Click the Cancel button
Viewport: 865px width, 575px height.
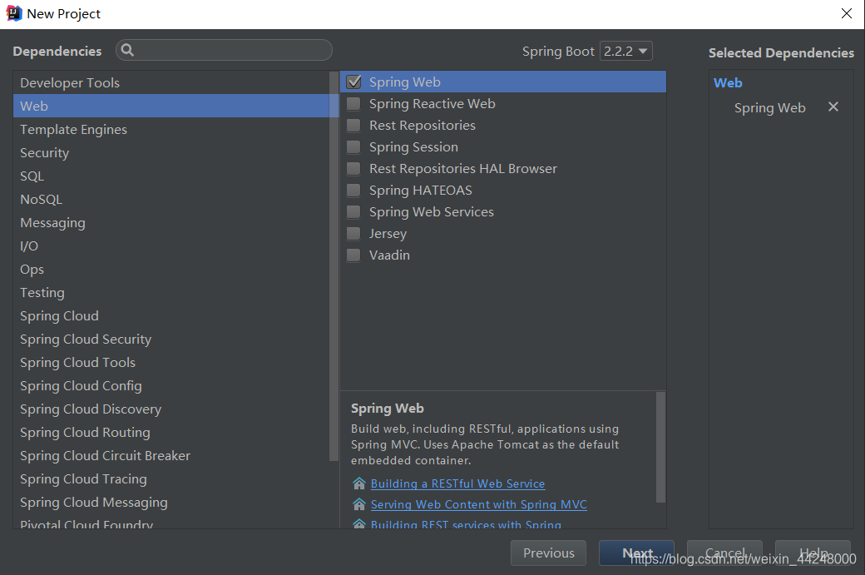724,553
